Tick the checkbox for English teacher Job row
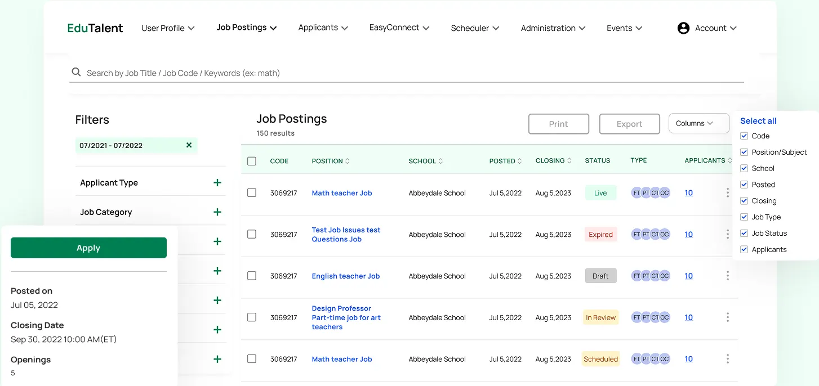The width and height of the screenshot is (819, 386). click(252, 276)
